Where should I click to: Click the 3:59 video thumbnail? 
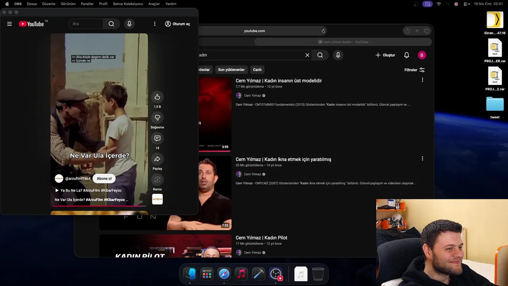pos(215,114)
